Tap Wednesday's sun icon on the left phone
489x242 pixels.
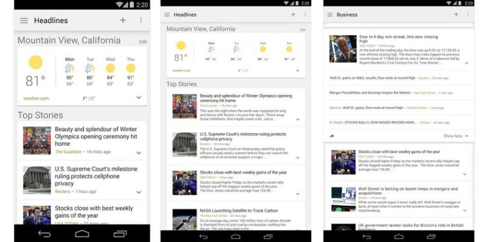(x=110, y=68)
